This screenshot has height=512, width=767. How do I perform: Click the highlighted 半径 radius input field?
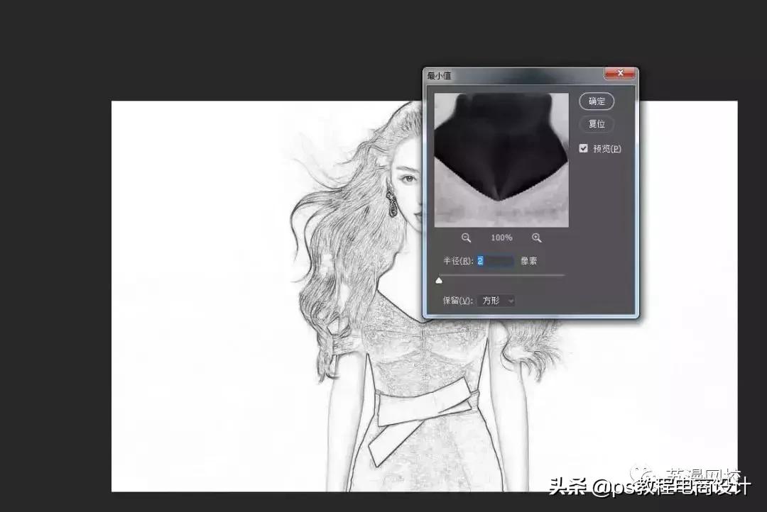pos(494,260)
